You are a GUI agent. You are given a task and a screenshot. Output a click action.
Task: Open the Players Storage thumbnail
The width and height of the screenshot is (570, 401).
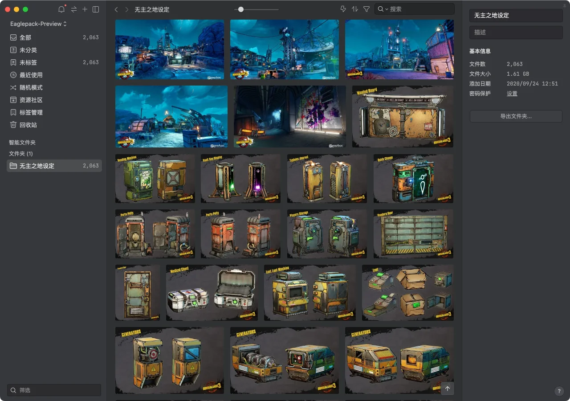point(327,234)
